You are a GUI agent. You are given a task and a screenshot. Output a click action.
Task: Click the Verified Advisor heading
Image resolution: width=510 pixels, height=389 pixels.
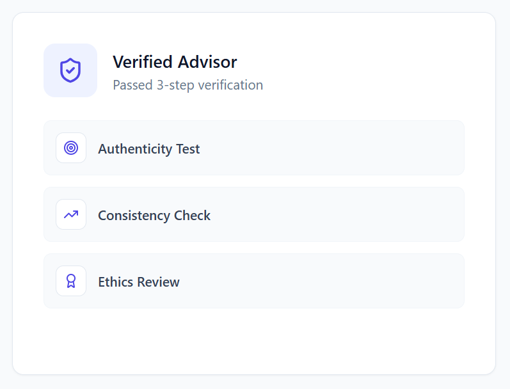point(175,62)
